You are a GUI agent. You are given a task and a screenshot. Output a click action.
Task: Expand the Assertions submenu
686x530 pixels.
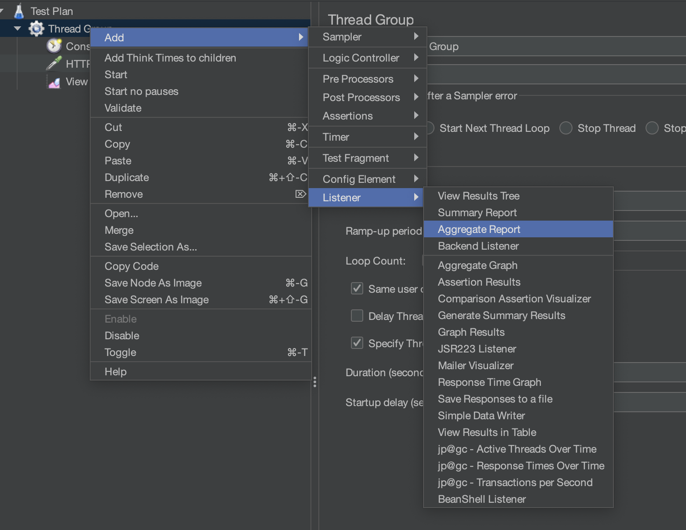coord(368,116)
